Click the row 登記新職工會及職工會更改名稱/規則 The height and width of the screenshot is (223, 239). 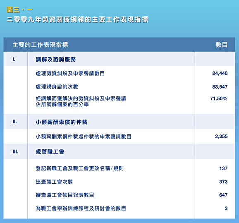click(80, 168)
